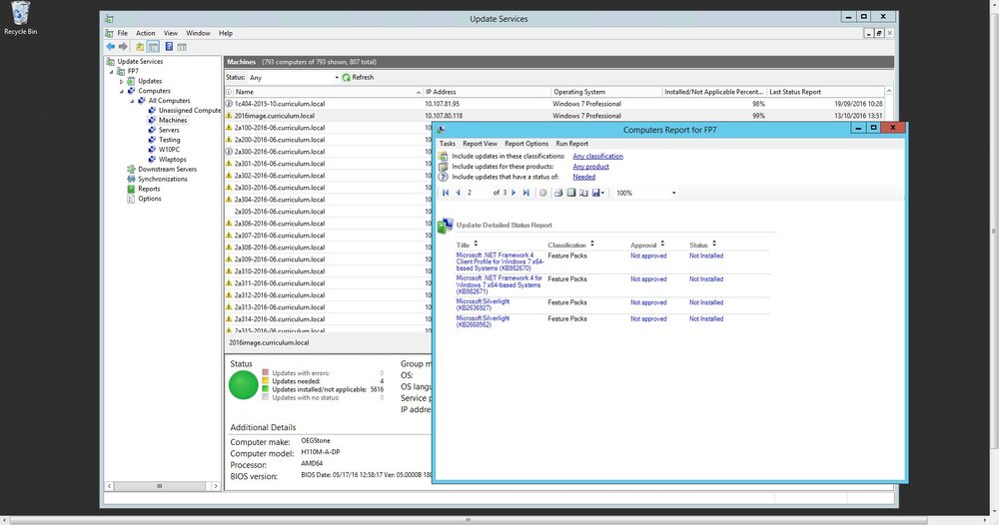The image size is (999, 525).
Task: Jump to first report page icon
Action: click(x=446, y=193)
